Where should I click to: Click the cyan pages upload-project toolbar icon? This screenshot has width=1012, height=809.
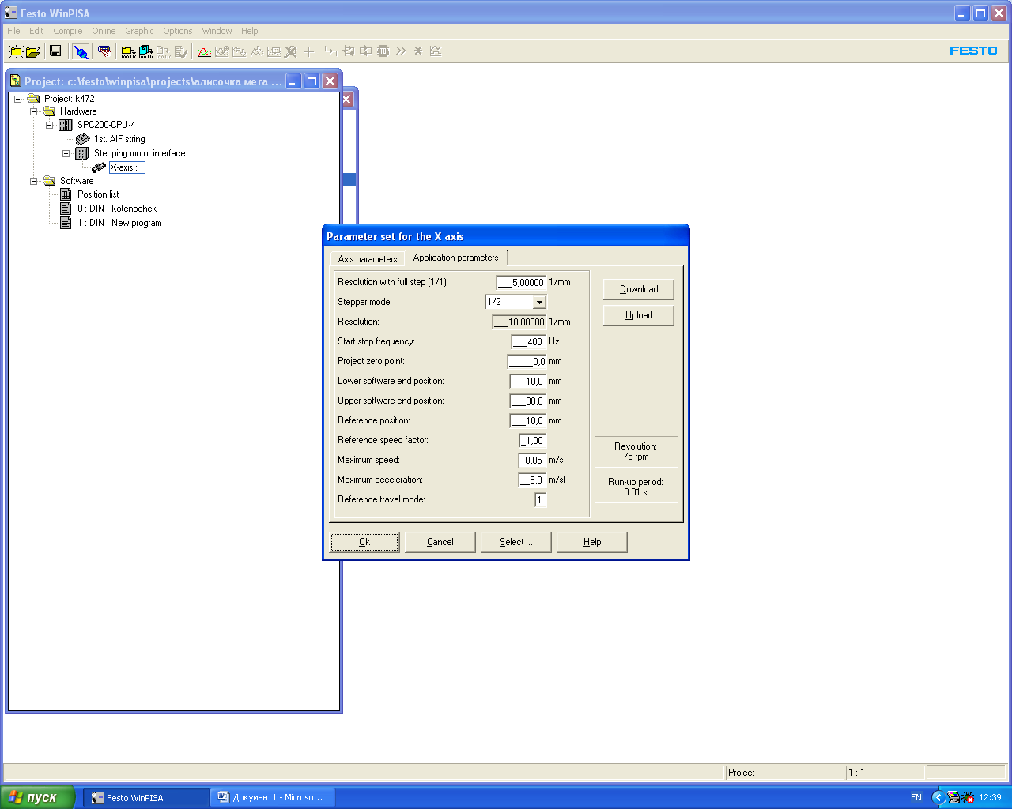145,51
